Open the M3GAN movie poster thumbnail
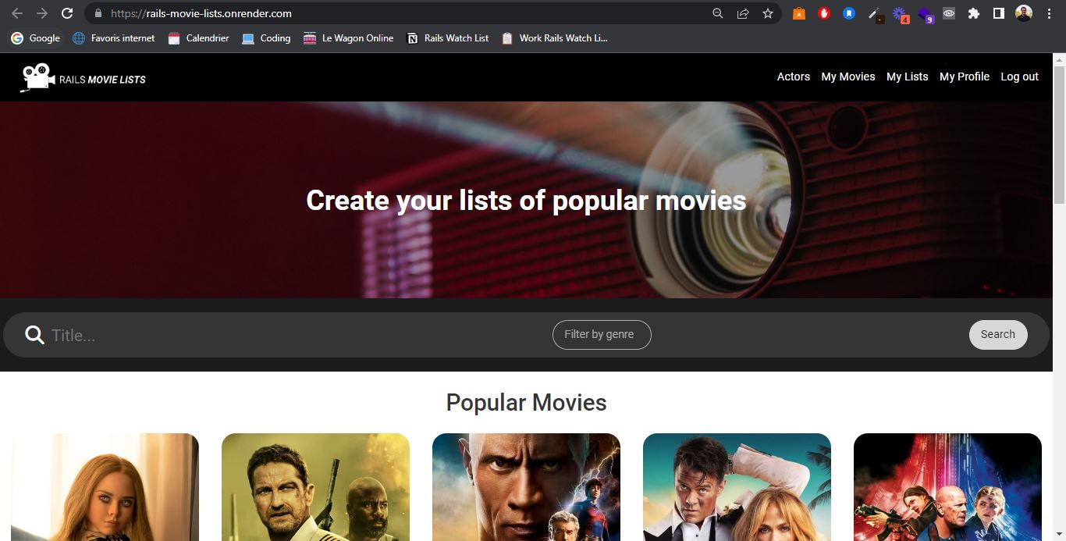The image size is (1066, 541). pos(105,487)
